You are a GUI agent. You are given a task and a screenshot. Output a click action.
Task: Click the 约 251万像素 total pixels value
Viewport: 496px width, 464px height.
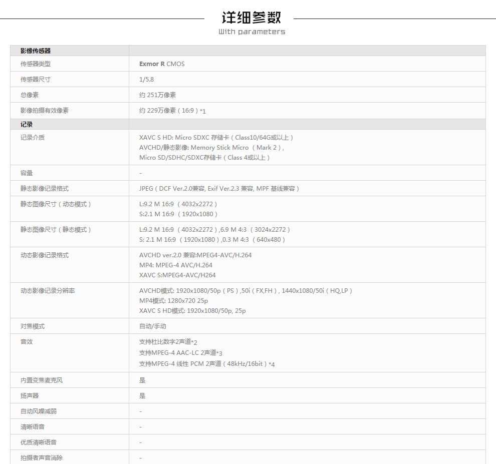click(x=157, y=95)
